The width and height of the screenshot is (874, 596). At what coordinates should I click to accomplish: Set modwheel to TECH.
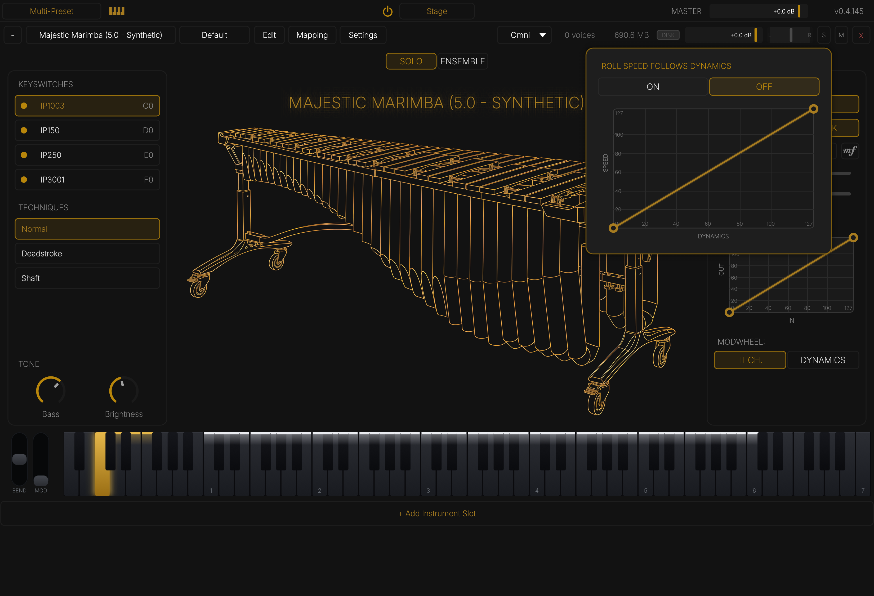coord(750,360)
